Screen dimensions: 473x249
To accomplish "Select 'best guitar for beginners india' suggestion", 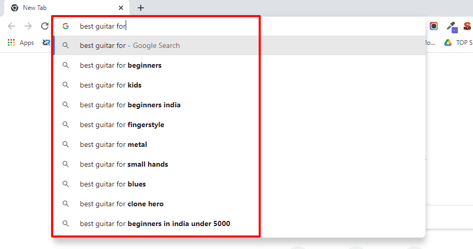I will (130, 105).
